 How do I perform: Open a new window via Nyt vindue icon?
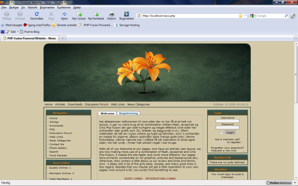tap(79, 14)
